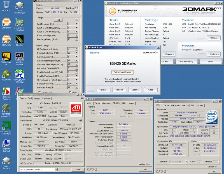Toggle the Auto checkbox in MemSet
Viewport: 224px width, 174px height.
click(x=70, y=92)
